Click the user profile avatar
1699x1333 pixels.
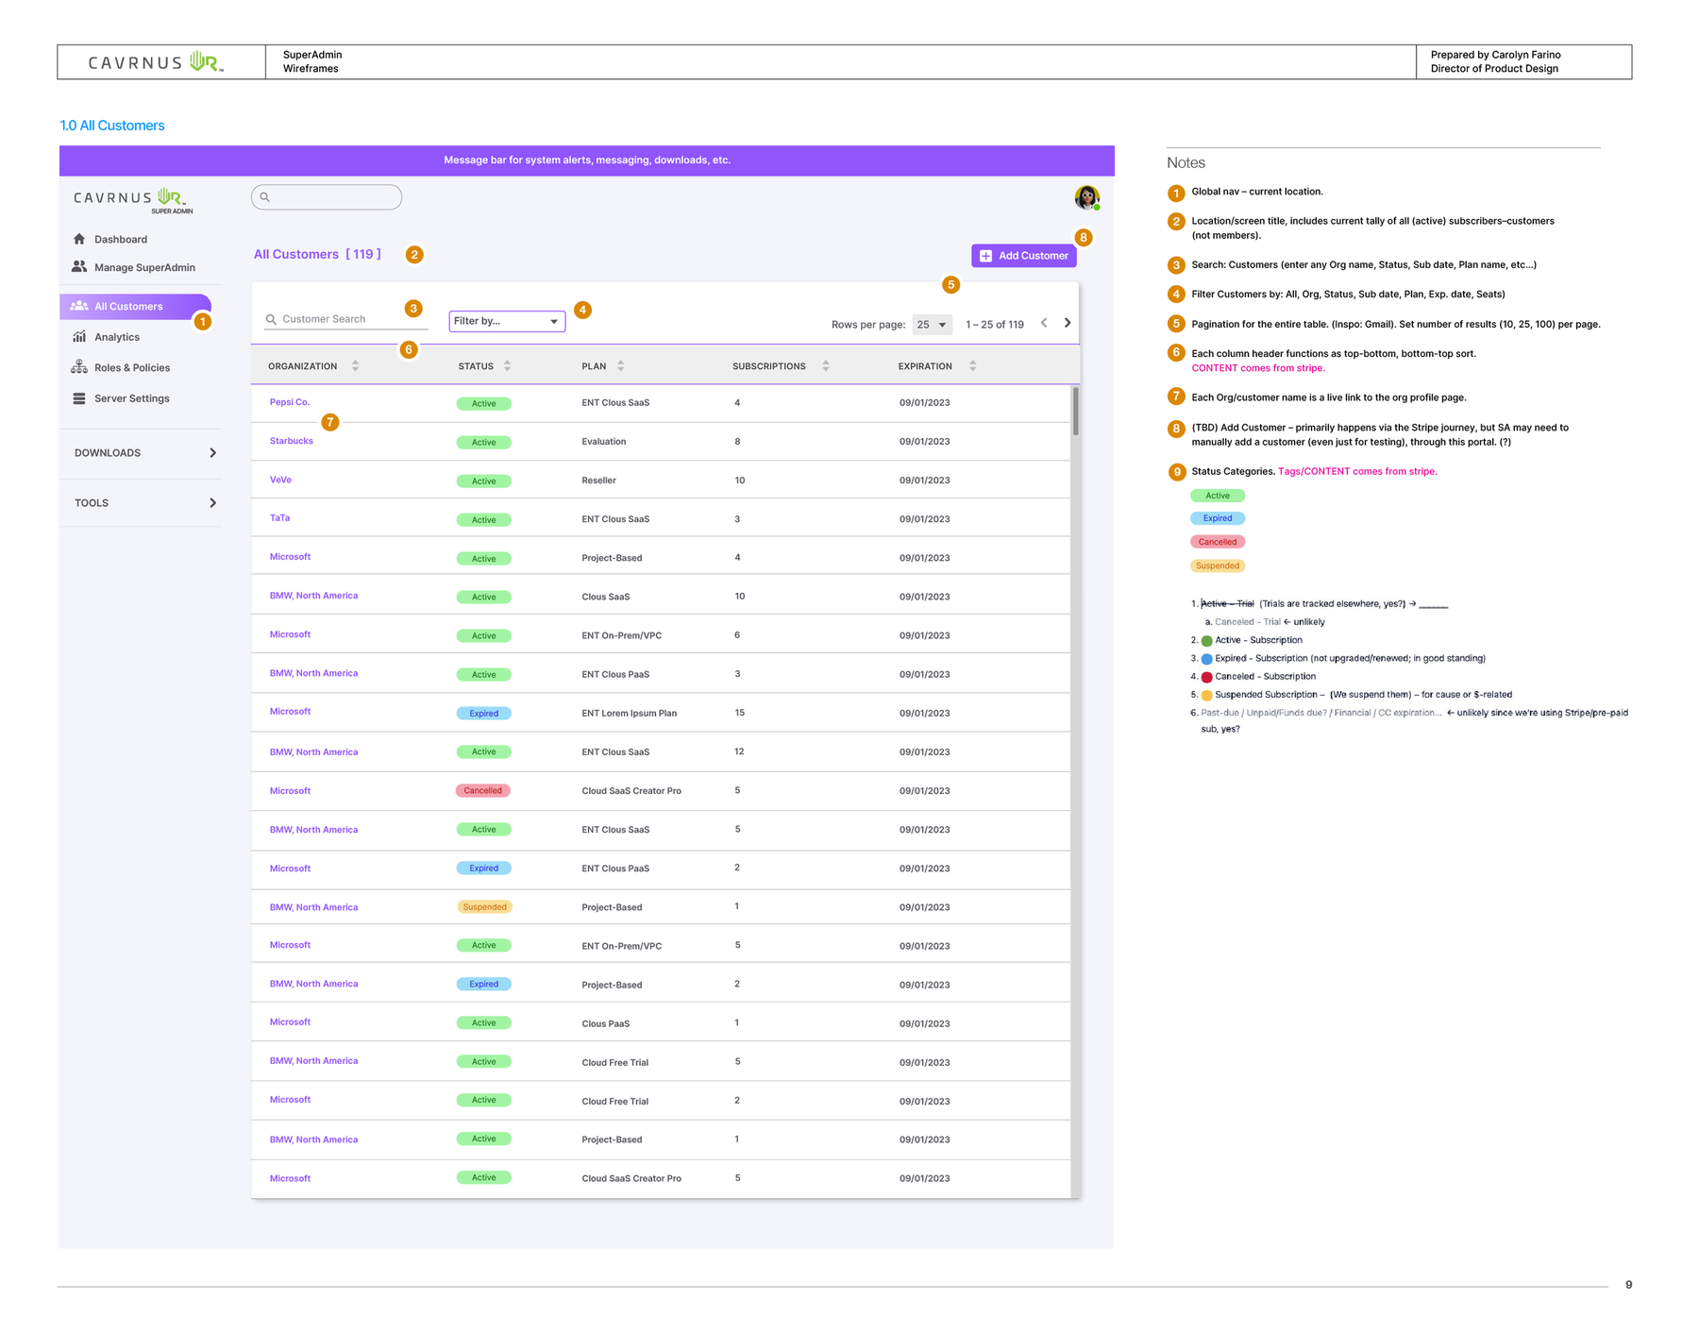tap(1086, 197)
